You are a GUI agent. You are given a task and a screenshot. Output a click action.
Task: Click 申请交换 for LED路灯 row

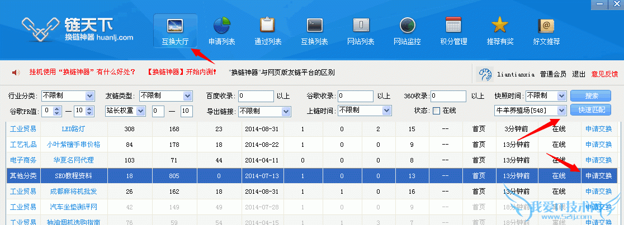point(598,129)
